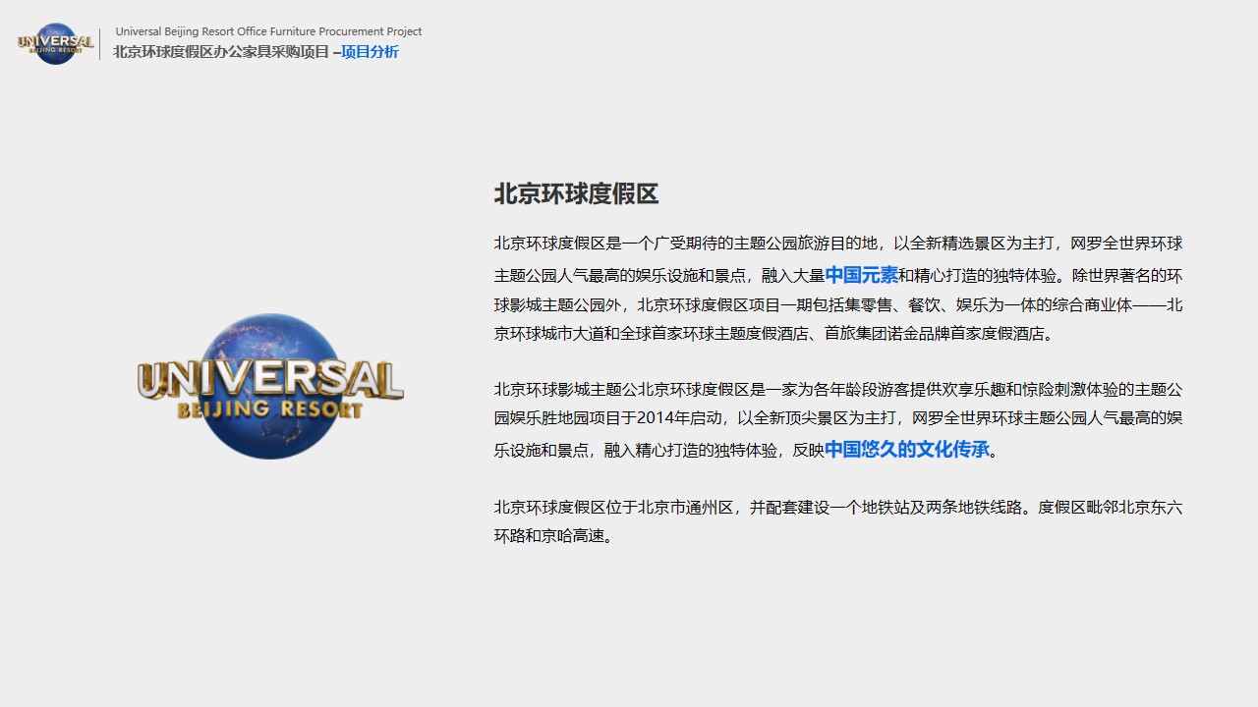Click the blue highlighted 中国悠久的文化传承 text

pyautogui.click(x=906, y=450)
